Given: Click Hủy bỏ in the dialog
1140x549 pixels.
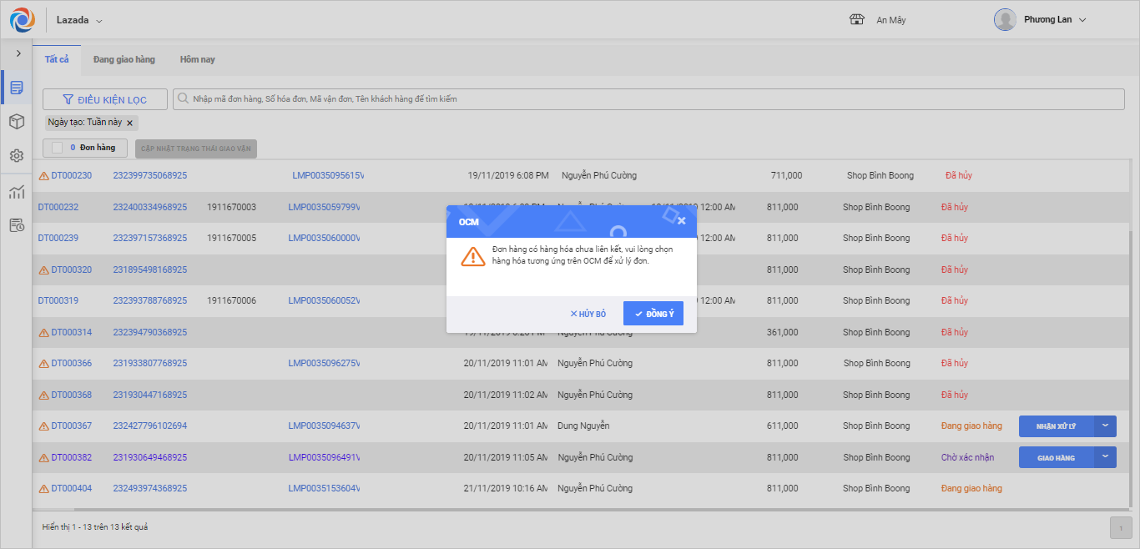Looking at the screenshot, I should (588, 314).
